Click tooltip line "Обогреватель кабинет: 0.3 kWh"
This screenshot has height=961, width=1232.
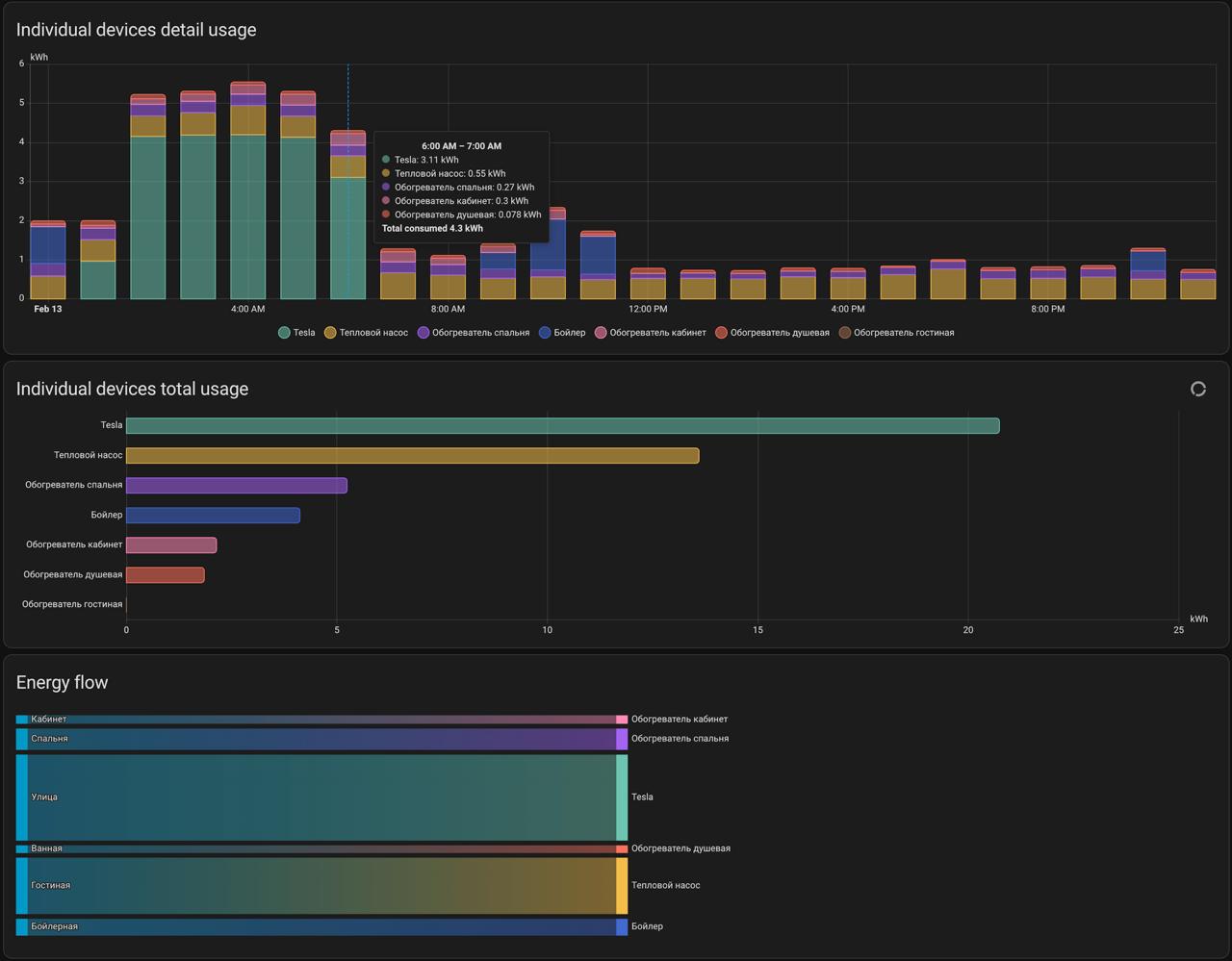point(461,201)
